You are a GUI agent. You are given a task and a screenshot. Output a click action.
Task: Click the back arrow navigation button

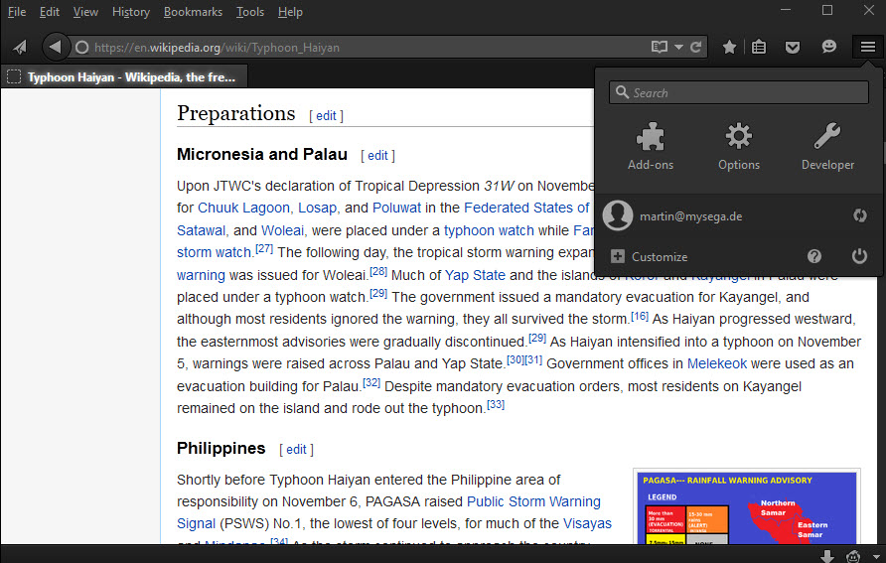click(55, 47)
